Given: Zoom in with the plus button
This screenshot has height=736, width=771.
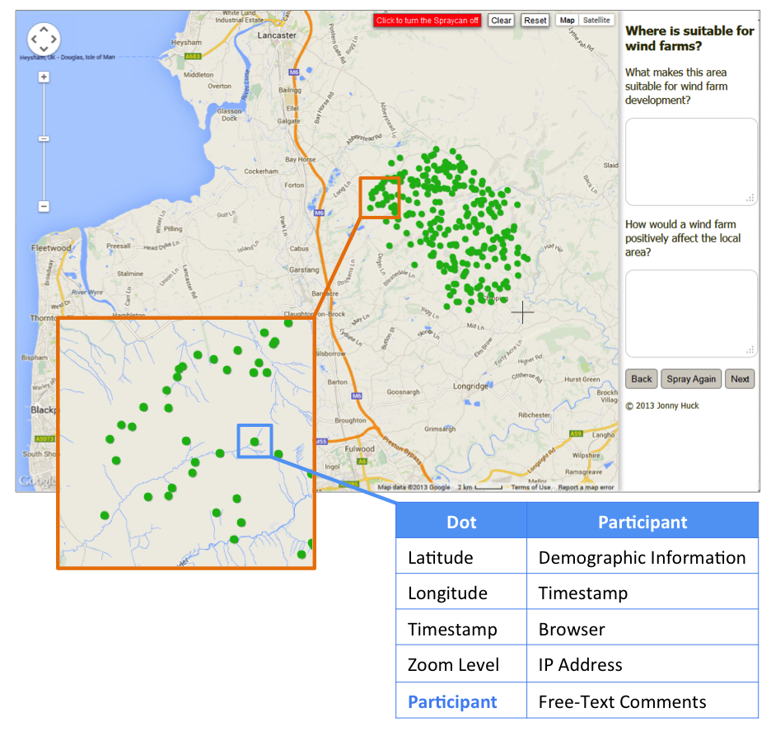Looking at the screenshot, I should (x=44, y=77).
